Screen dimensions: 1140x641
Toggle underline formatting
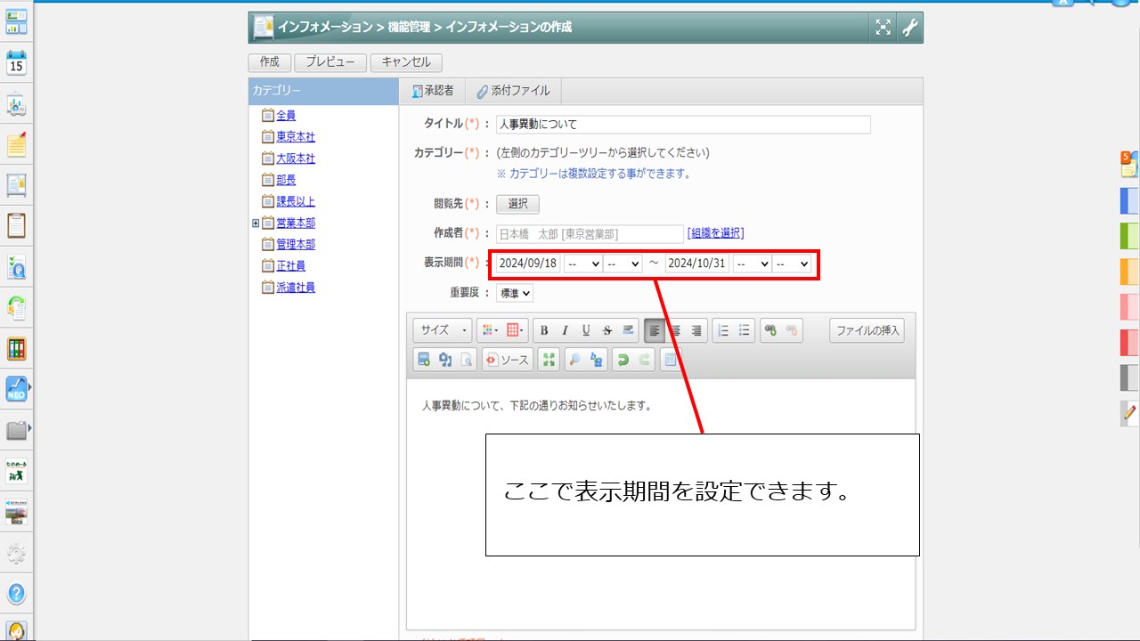point(586,330)
